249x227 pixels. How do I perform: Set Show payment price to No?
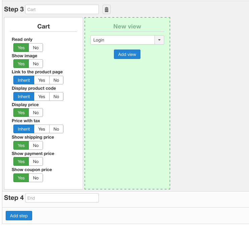pyautogui.click(x=36, y=161)
